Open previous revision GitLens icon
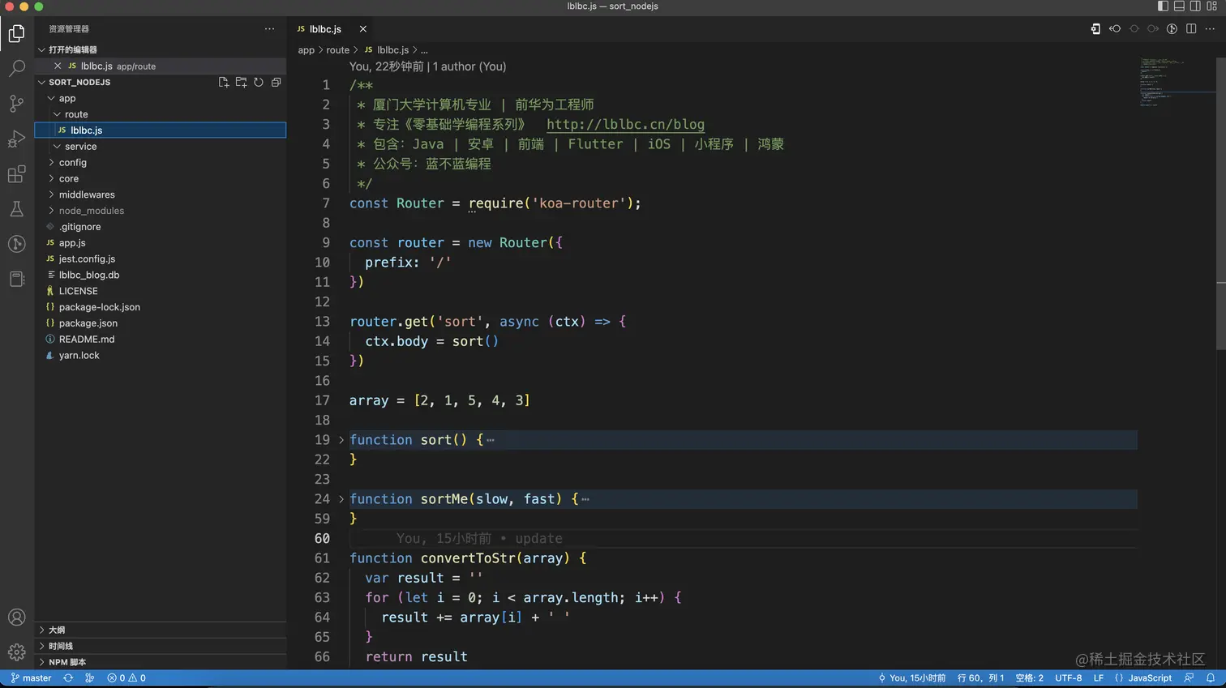Image resolution: width=1226 pixels, height=688 pixels. pyautogui.click(x=1115, y=28)
